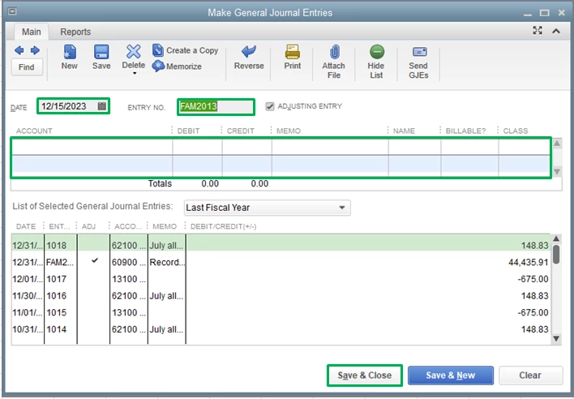Go to previous entry with left arrow
574x399 pixels.
[x=19, y=50]
